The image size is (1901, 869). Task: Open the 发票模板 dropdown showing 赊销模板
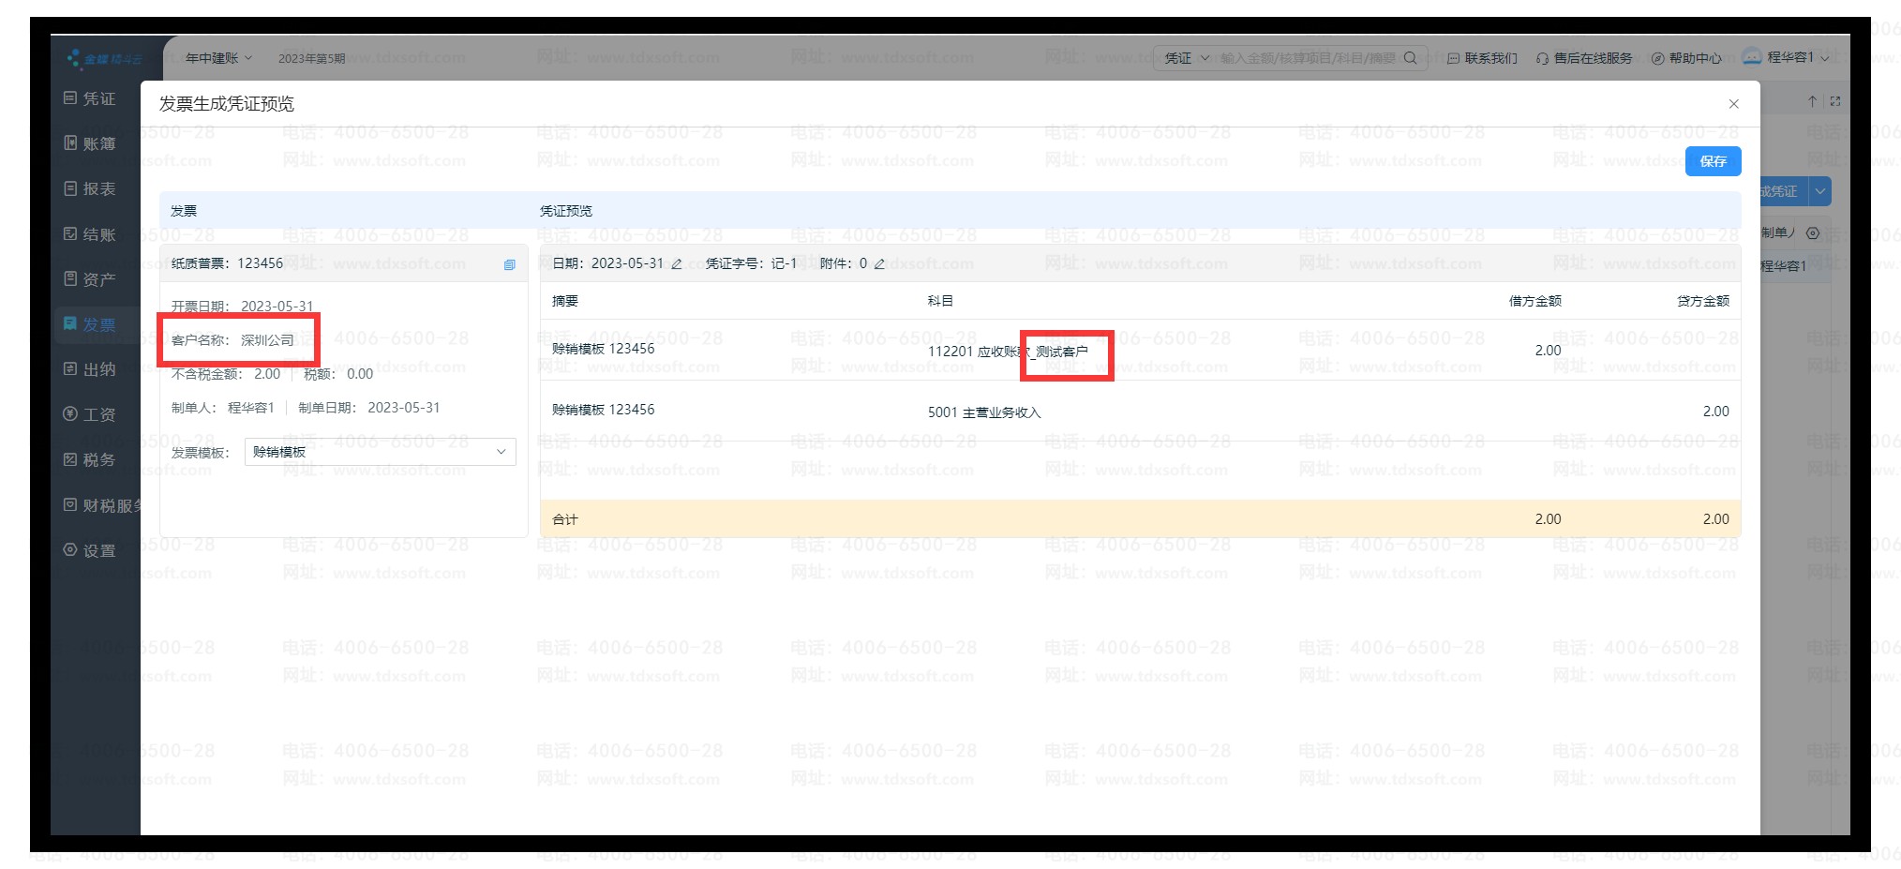coord(380,452)
